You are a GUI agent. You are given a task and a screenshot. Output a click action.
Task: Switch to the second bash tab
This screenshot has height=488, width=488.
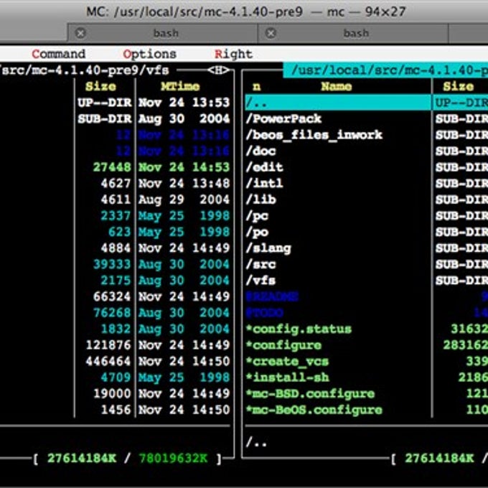click(x=356, y=33)
